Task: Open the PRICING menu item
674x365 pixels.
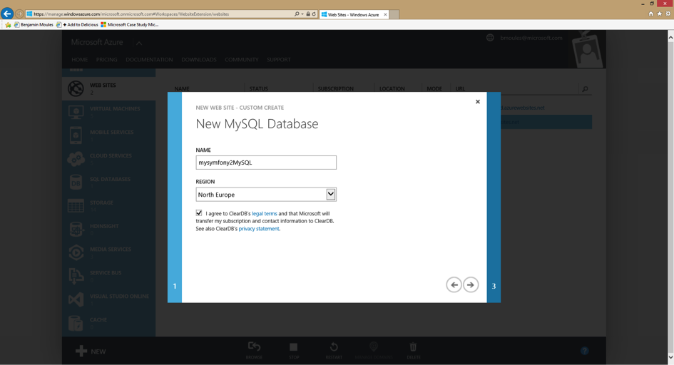Action: point(106,60)
